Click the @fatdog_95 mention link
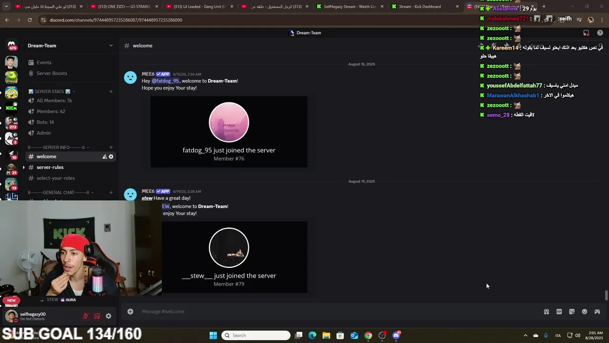609x343 pixels. point(165,81)
